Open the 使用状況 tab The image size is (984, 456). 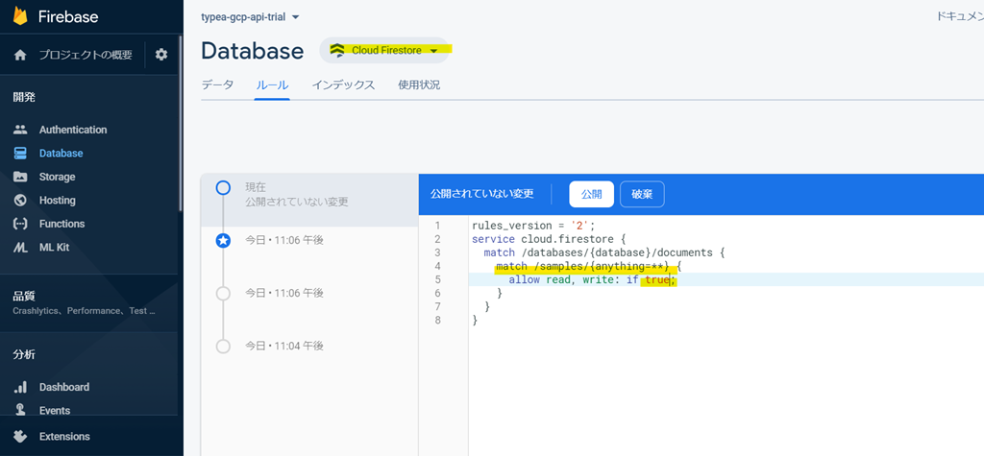point(419,84)
